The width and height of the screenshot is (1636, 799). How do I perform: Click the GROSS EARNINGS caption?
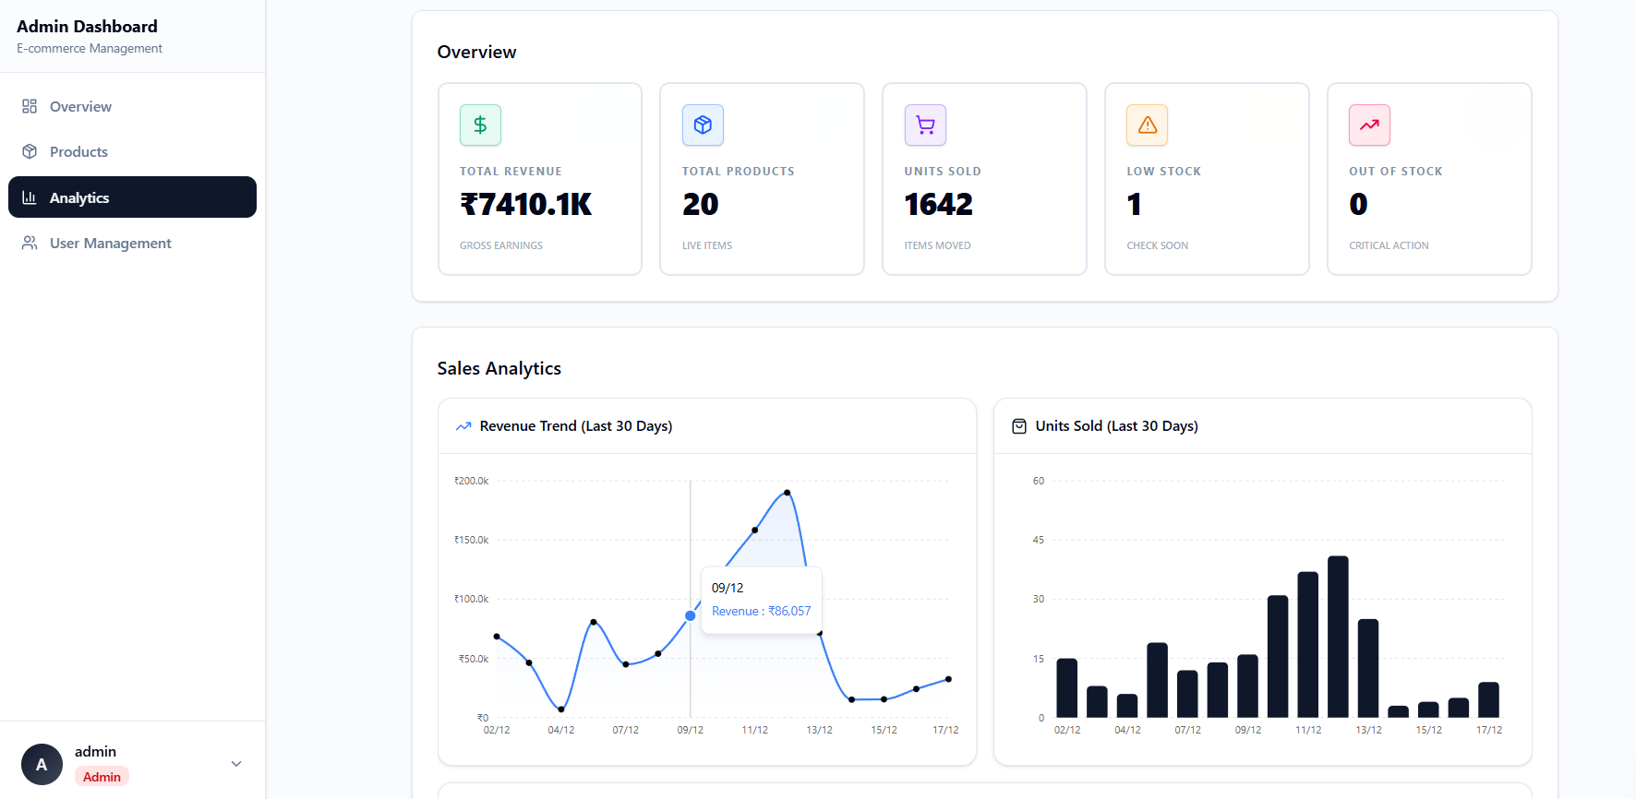point(501,245)
